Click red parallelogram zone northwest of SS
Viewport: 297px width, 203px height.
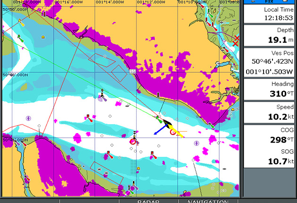[102, 60]
